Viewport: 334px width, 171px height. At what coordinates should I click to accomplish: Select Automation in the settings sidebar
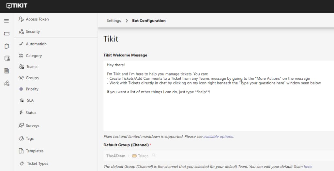36,44
